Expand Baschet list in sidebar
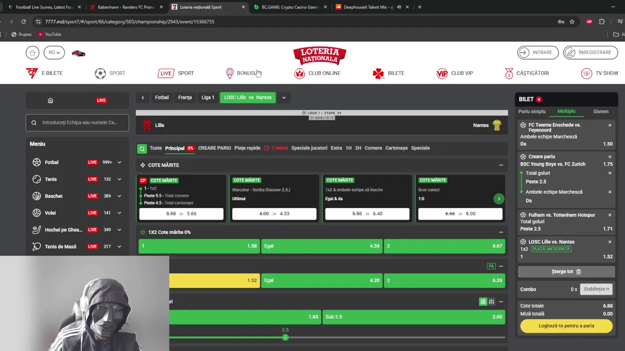 click(120, 196)
